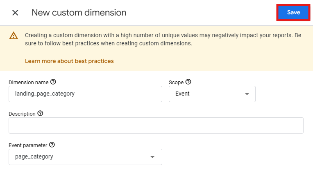The height and width of the screenshot is (172, 313).
Task: Click the warning triangle icon
Action: pyautogui.click(x=14, y=36)
